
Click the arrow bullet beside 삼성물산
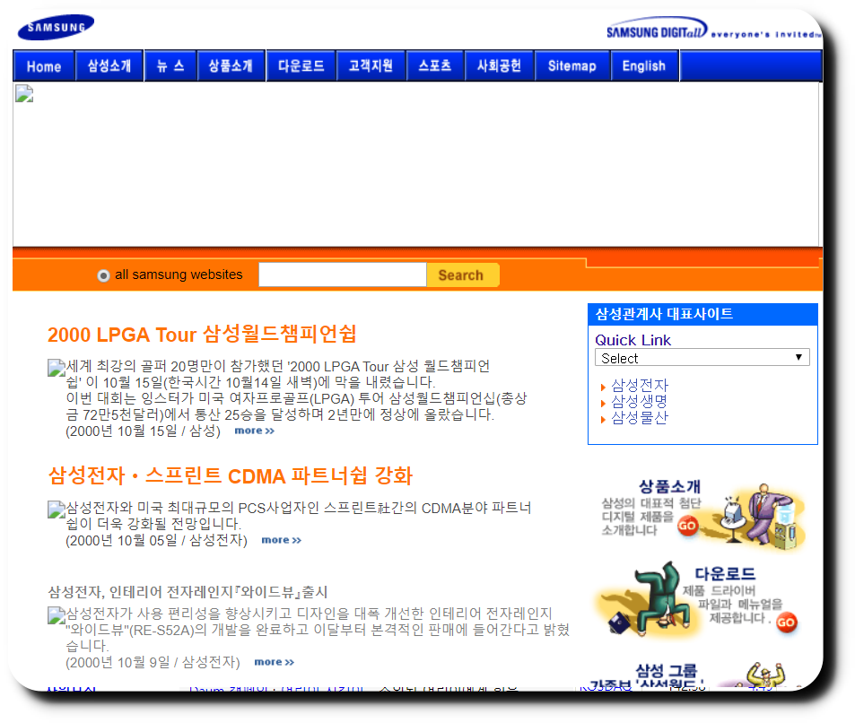(603, 419)
